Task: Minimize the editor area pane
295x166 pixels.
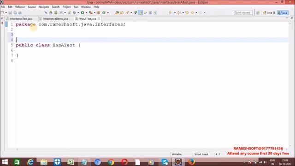Action: (x=287, y=18)
